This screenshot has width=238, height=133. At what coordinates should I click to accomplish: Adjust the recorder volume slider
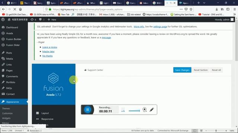click(134, 111)
